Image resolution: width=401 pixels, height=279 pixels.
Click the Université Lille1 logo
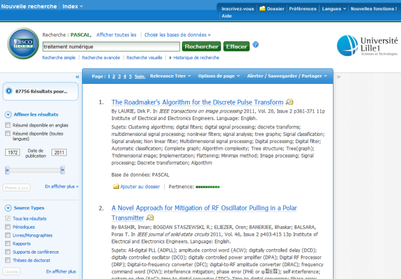(367, 46)
